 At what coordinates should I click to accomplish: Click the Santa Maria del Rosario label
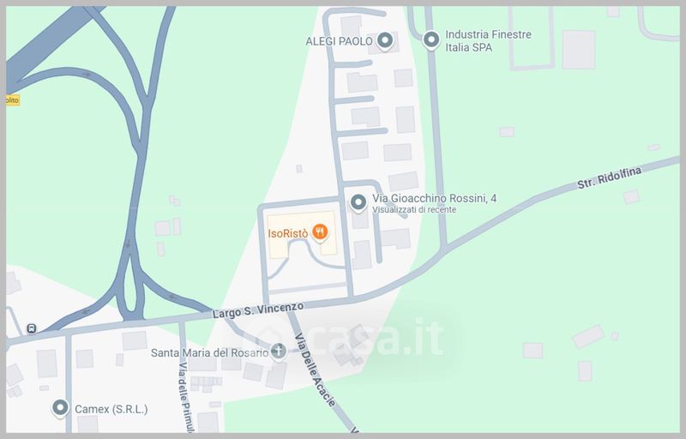point(209,352)
